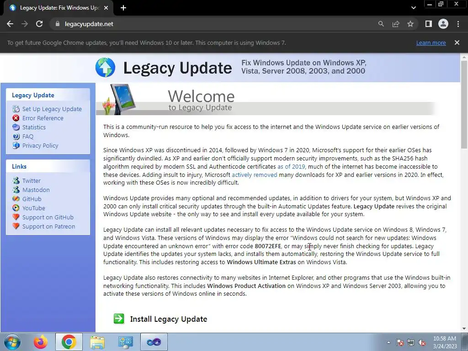Switch to Chrome in the taskbar
468x351 pixels.
coord(69,342)
